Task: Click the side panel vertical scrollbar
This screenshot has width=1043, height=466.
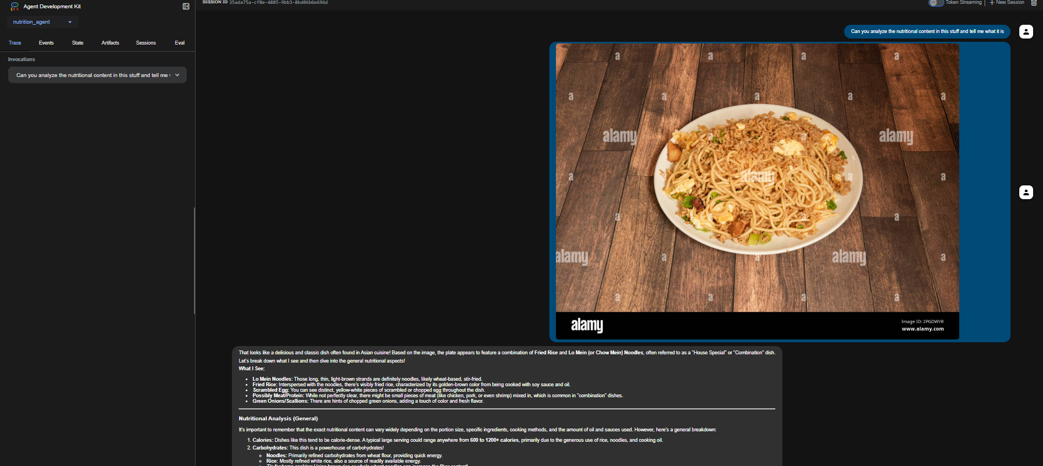Action: pyautogui.click(x=194, y=261)
